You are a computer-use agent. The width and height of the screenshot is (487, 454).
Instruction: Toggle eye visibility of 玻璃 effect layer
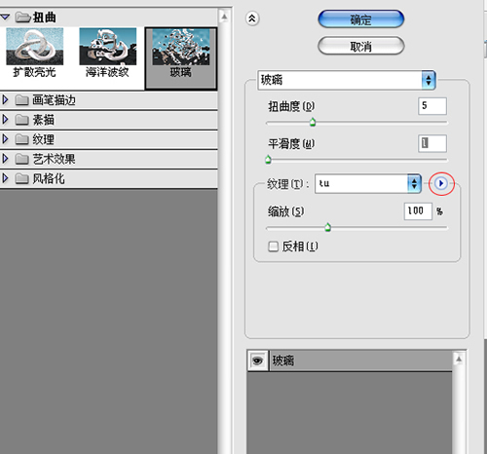click(x=258, y=360)
